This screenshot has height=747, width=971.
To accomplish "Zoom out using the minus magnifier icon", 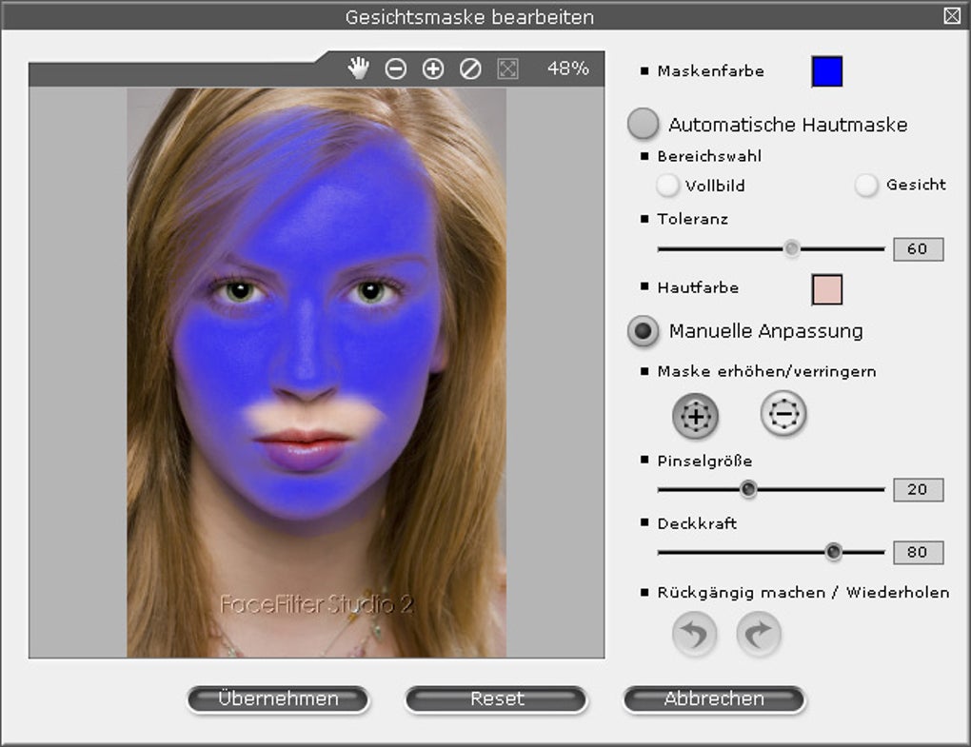I will coord(397,68).
